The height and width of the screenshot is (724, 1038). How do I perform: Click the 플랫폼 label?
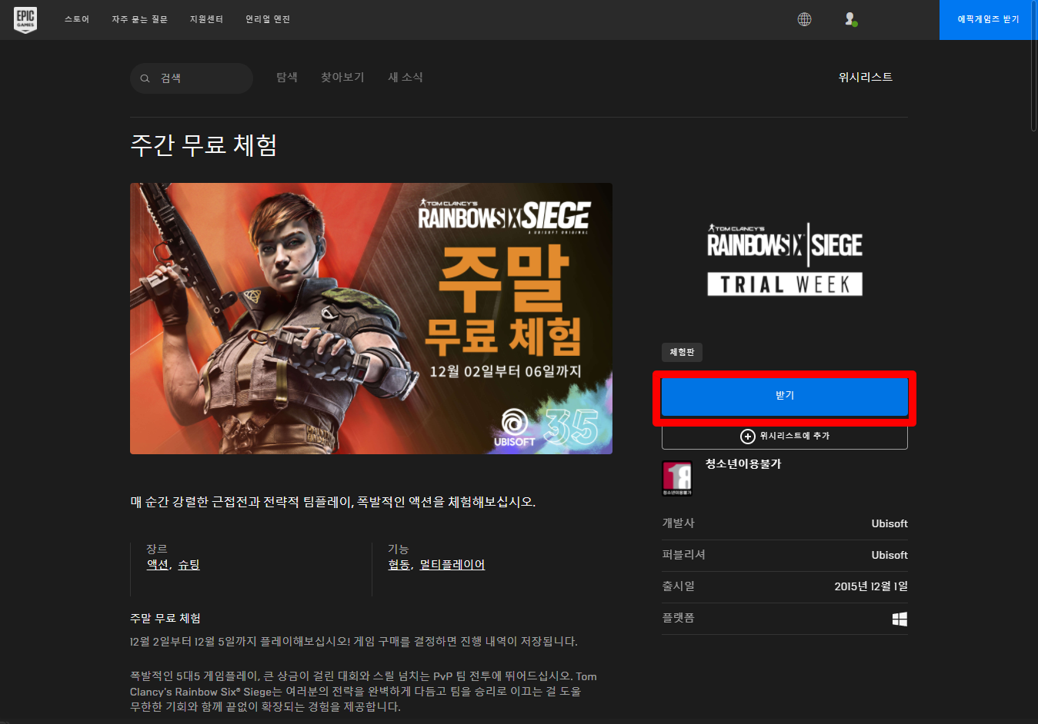pos(678,618)
